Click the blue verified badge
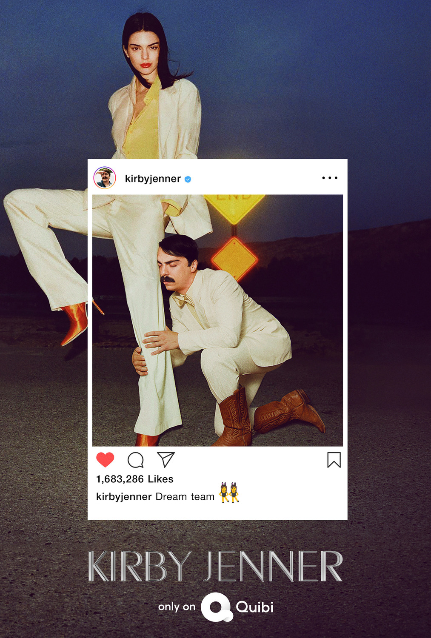The image size is (431, 638). pos(188,179)
